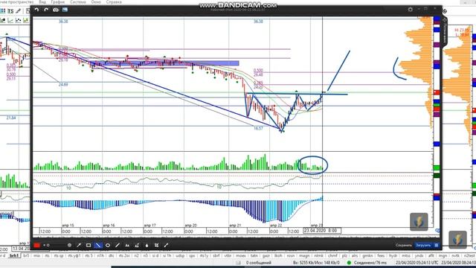Viewport: 476px width, 268px height.
Task: Click the 23.04.2020 8:00 time axis label
Action: (322, 231)
